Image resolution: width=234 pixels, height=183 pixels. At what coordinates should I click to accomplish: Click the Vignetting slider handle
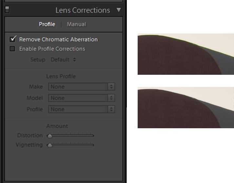50,145
